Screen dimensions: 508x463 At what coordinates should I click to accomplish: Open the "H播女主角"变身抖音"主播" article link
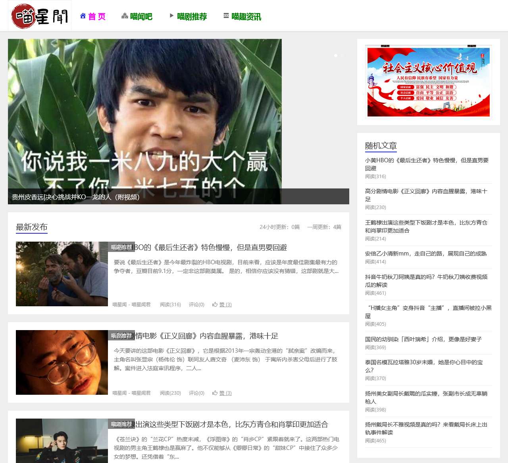coord(428,312)
